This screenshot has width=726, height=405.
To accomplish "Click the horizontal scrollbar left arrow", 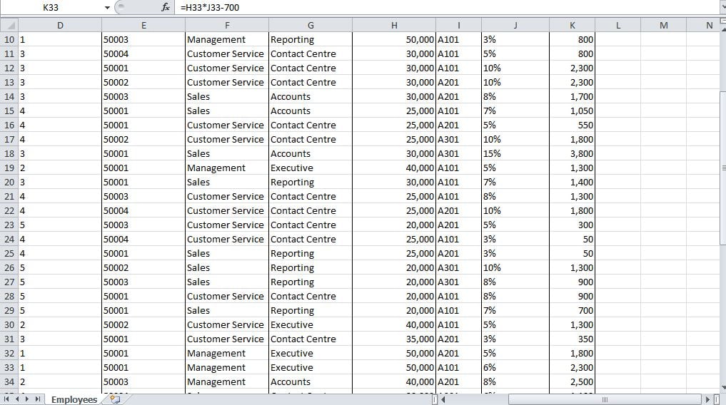I will click(443, 399).
